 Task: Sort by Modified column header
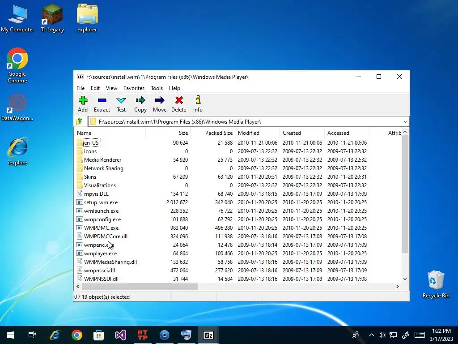coord(257,133)
